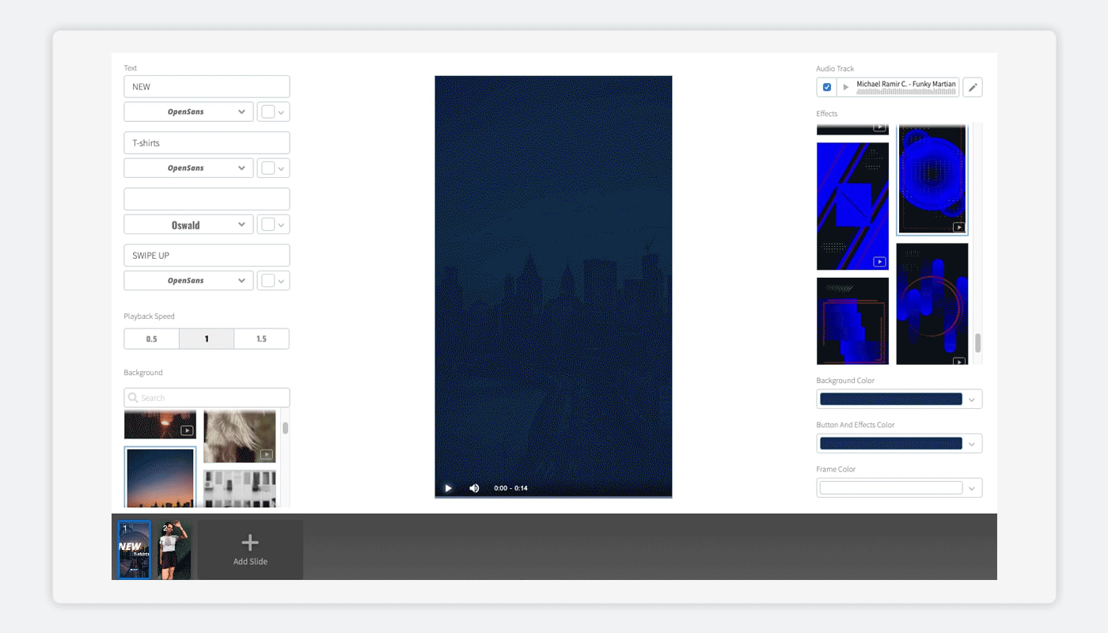Select slide 1 in the slide strip
Viewport: 1108px width, 633px height.
pos(134,549)
